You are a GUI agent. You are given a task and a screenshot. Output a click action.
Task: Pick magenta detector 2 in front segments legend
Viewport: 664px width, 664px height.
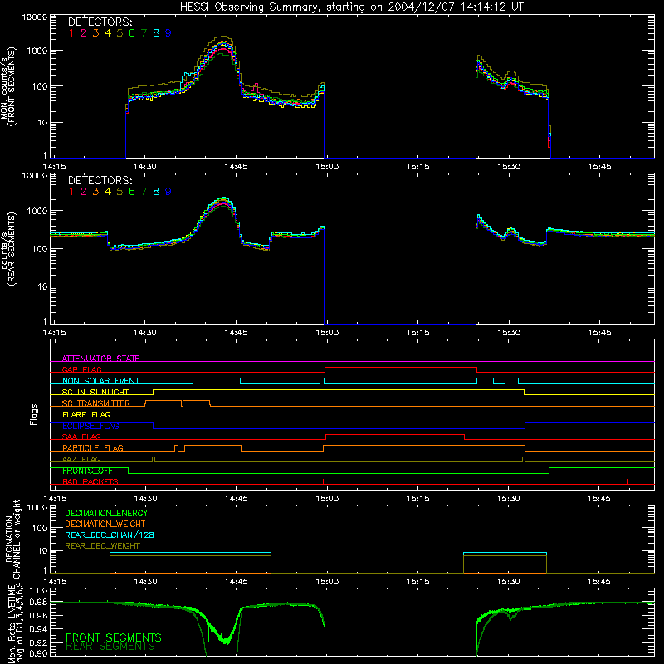[84, 33]
